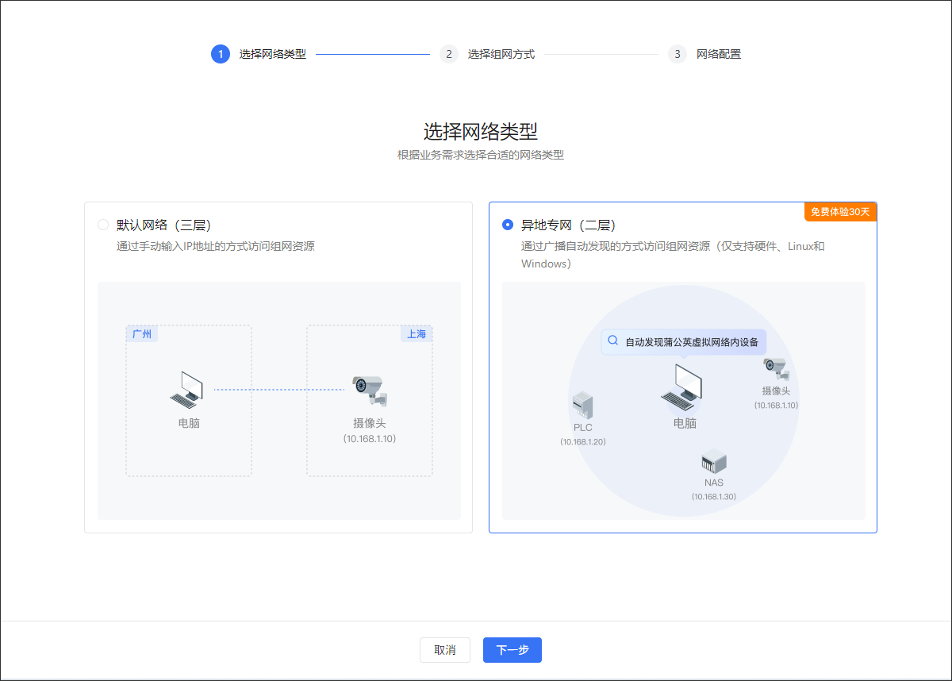Viewport: 952px width, 681px height.
Task: Click the 异地专网（二层） option title
Action: pyautogui.click(x=568, y=225)
